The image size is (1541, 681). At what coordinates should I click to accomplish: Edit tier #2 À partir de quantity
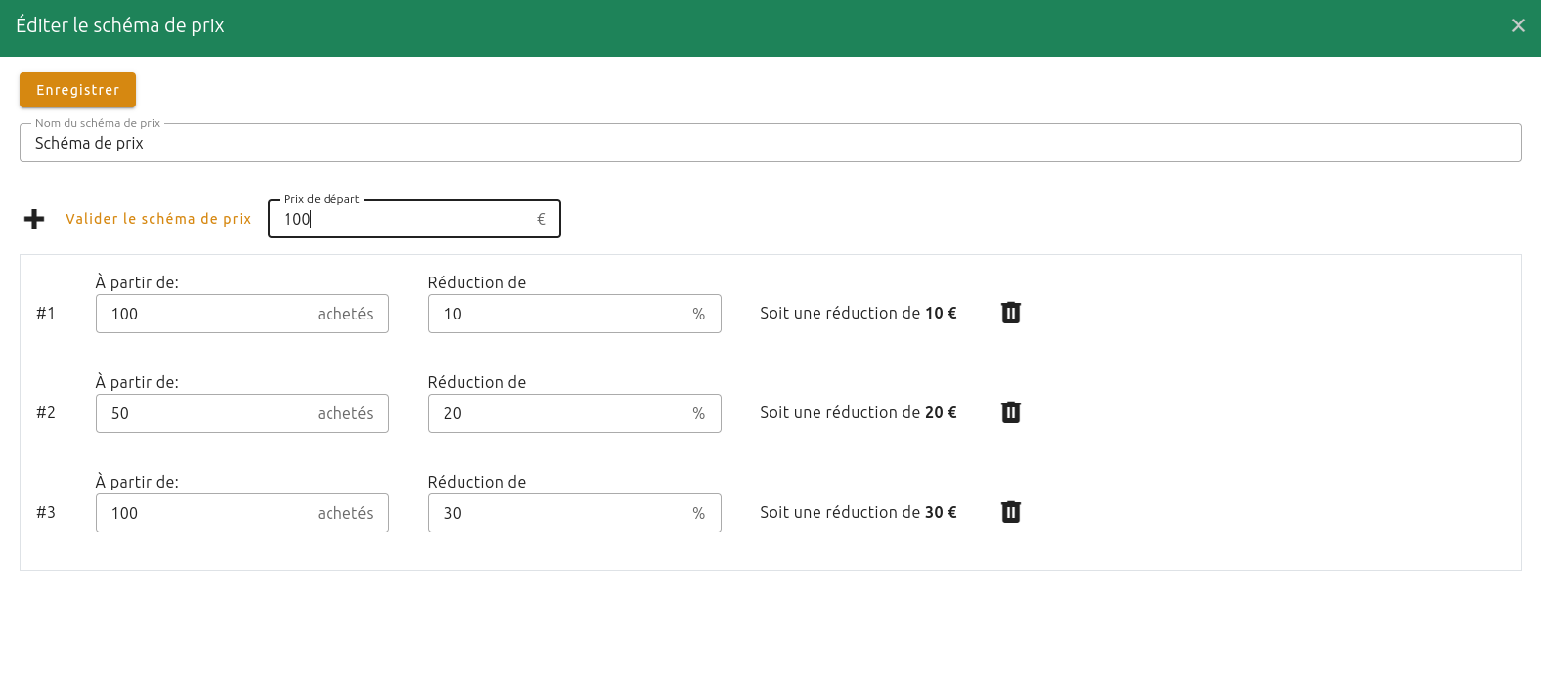[205, 413]
